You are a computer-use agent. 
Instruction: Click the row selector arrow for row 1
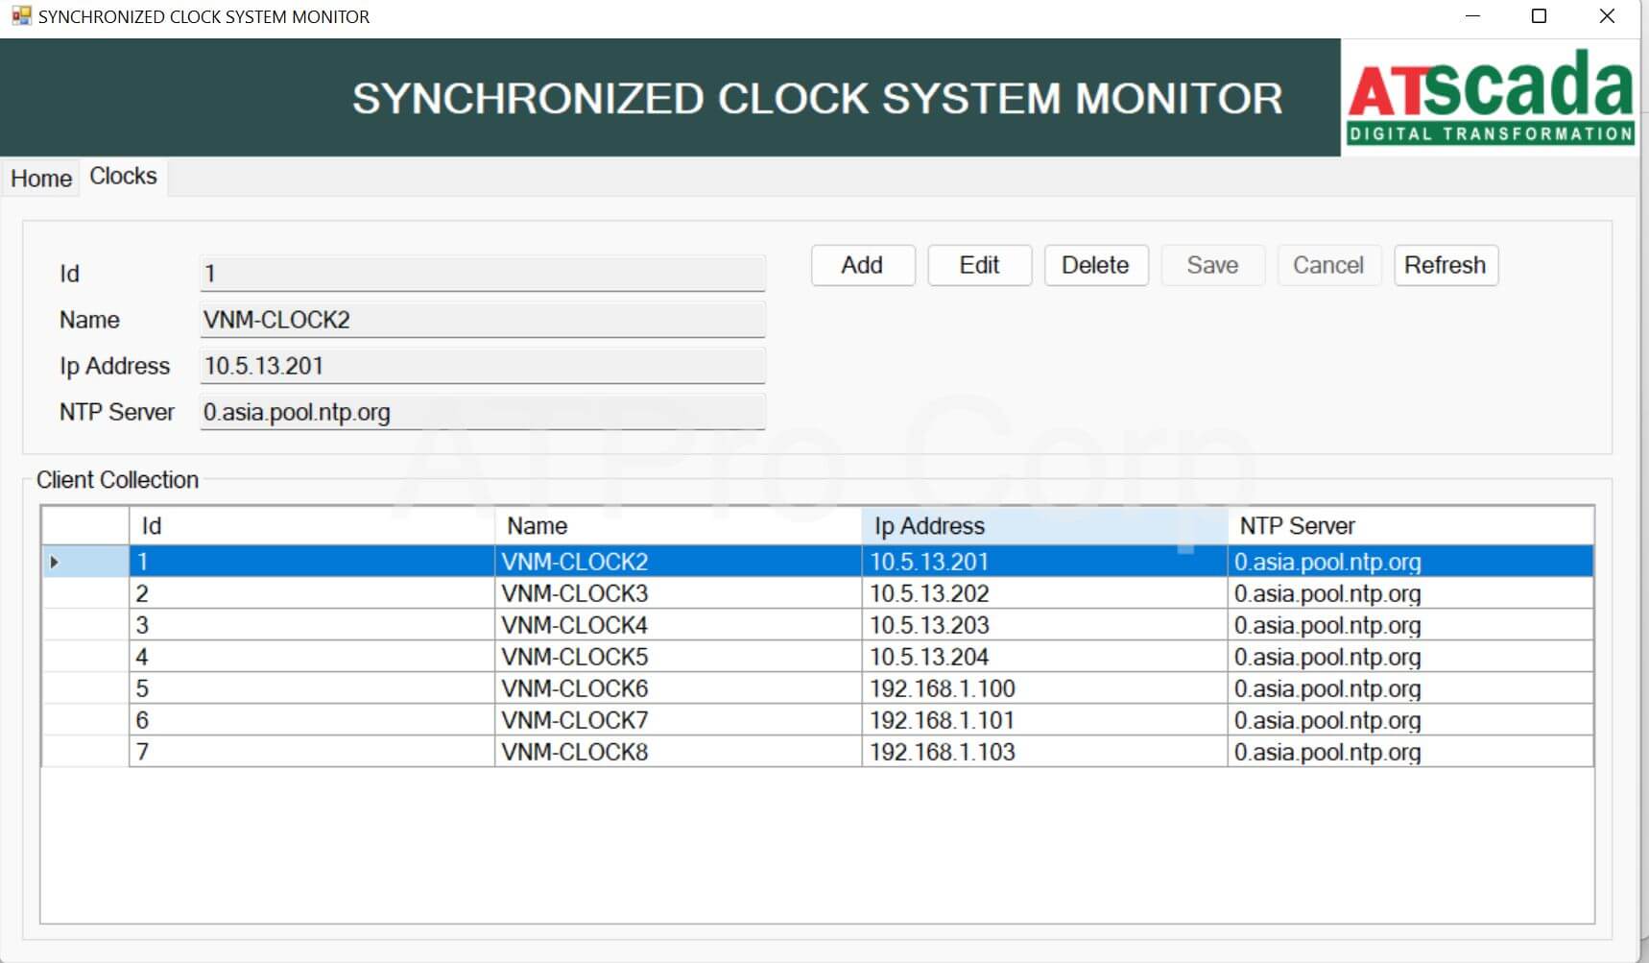[x=55, y=562]
